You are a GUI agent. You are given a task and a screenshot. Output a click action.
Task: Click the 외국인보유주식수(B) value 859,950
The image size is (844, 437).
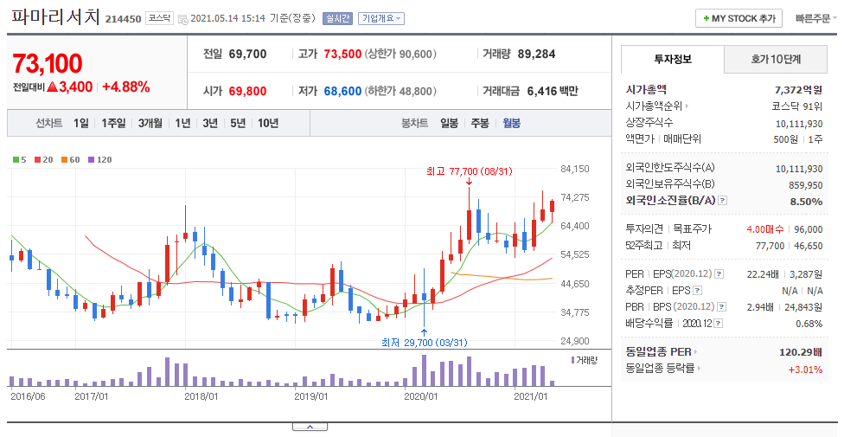click(806, 185)
